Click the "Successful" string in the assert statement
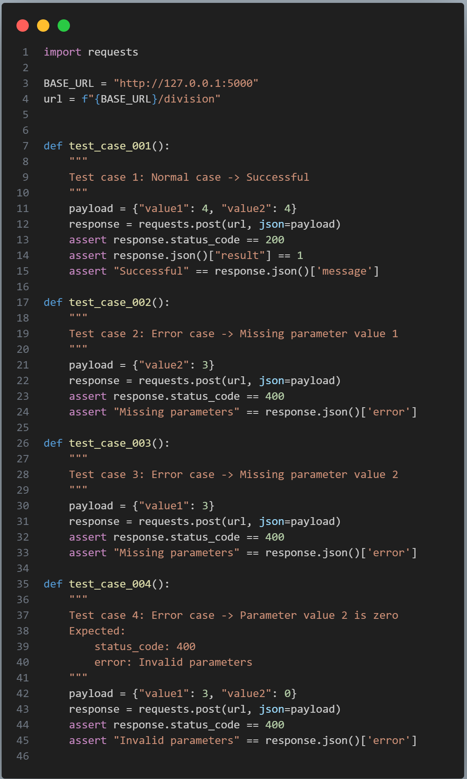The width and height of the screenshot is (467, 779). (151, 271)
